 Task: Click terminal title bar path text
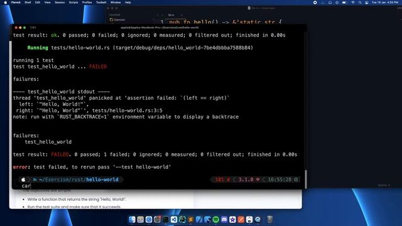[160, 28]
